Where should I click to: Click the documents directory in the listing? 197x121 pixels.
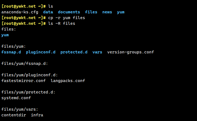tap(69, 12)
